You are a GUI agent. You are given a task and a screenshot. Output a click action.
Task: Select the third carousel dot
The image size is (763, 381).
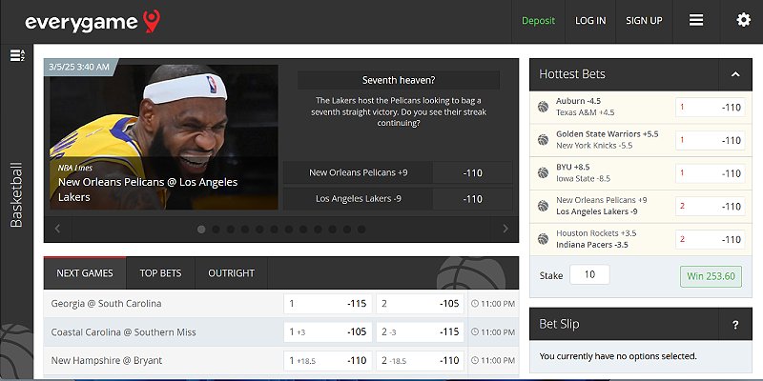pyautogui.click(x=230, y=230)
